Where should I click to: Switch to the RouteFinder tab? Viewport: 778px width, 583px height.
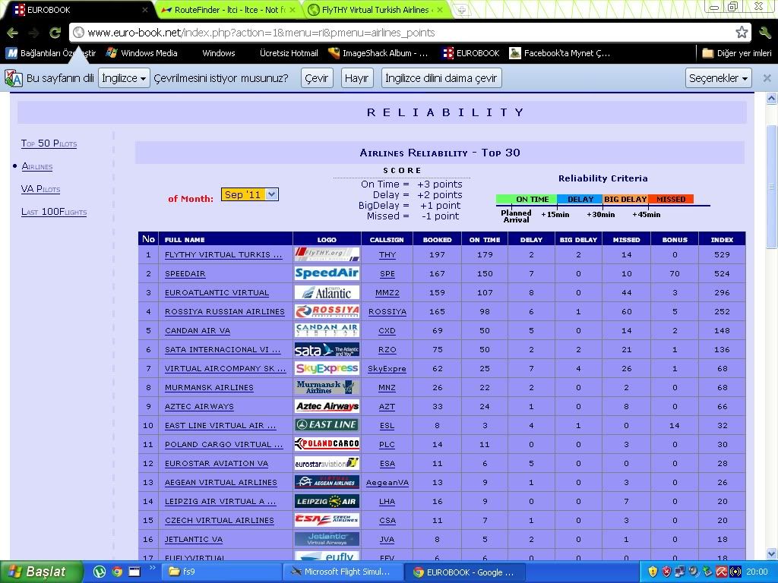(226, 10)
